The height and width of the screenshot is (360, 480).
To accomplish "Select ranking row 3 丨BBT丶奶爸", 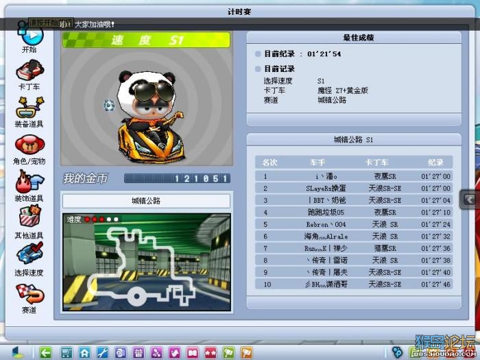I will [x=354, y=200].
